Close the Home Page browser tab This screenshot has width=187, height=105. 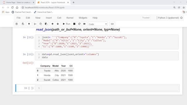[34, 2]
